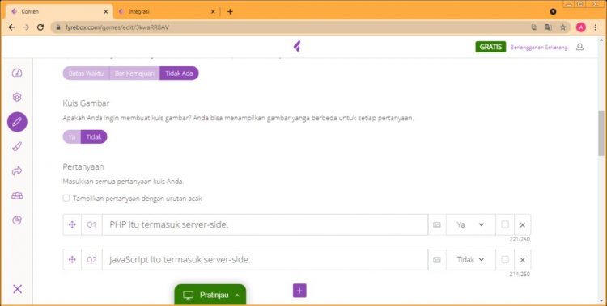Click the image icon for question Q1
The height and width of the screenshot is (306, 607).
click(x=437, y=225)
